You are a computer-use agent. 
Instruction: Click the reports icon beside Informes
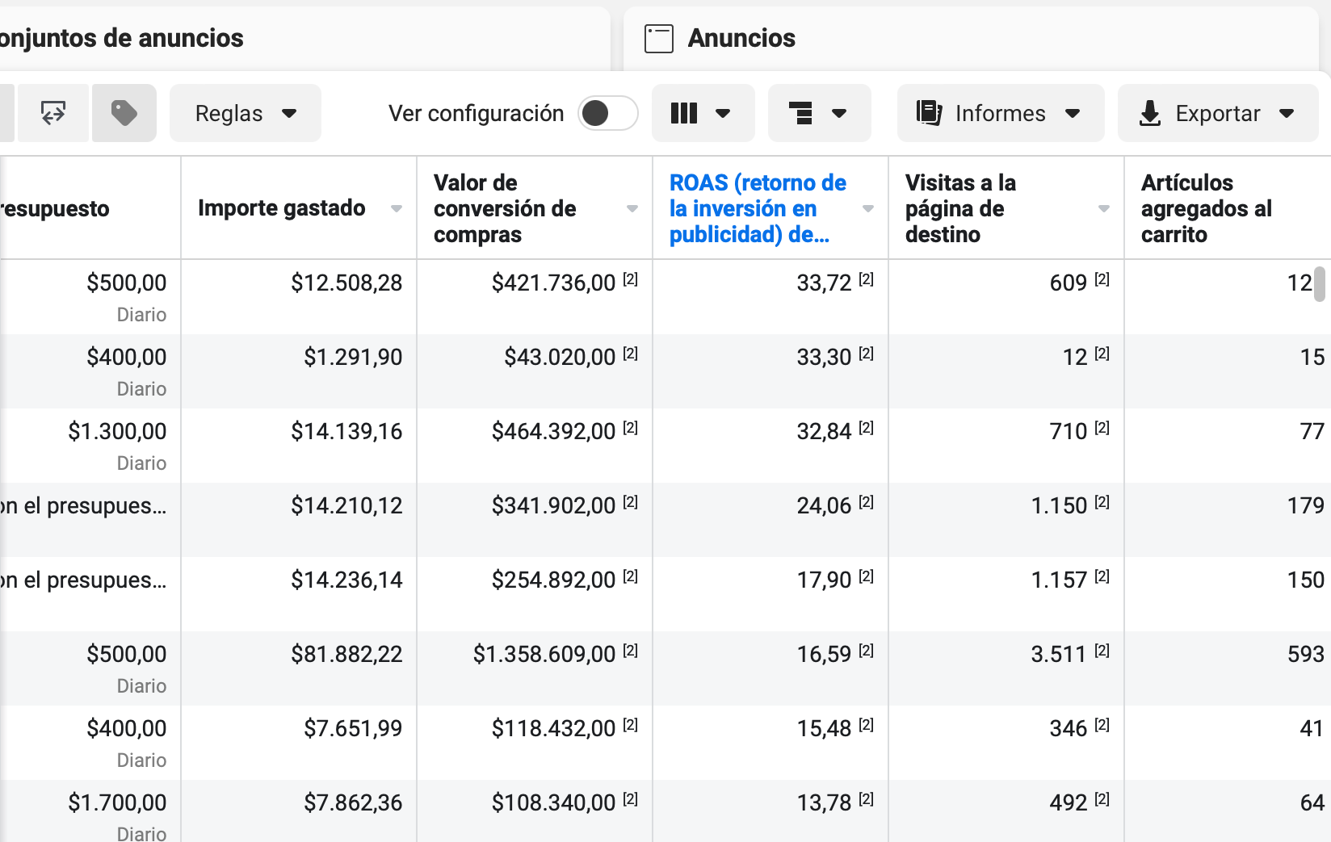click(930, 113)
